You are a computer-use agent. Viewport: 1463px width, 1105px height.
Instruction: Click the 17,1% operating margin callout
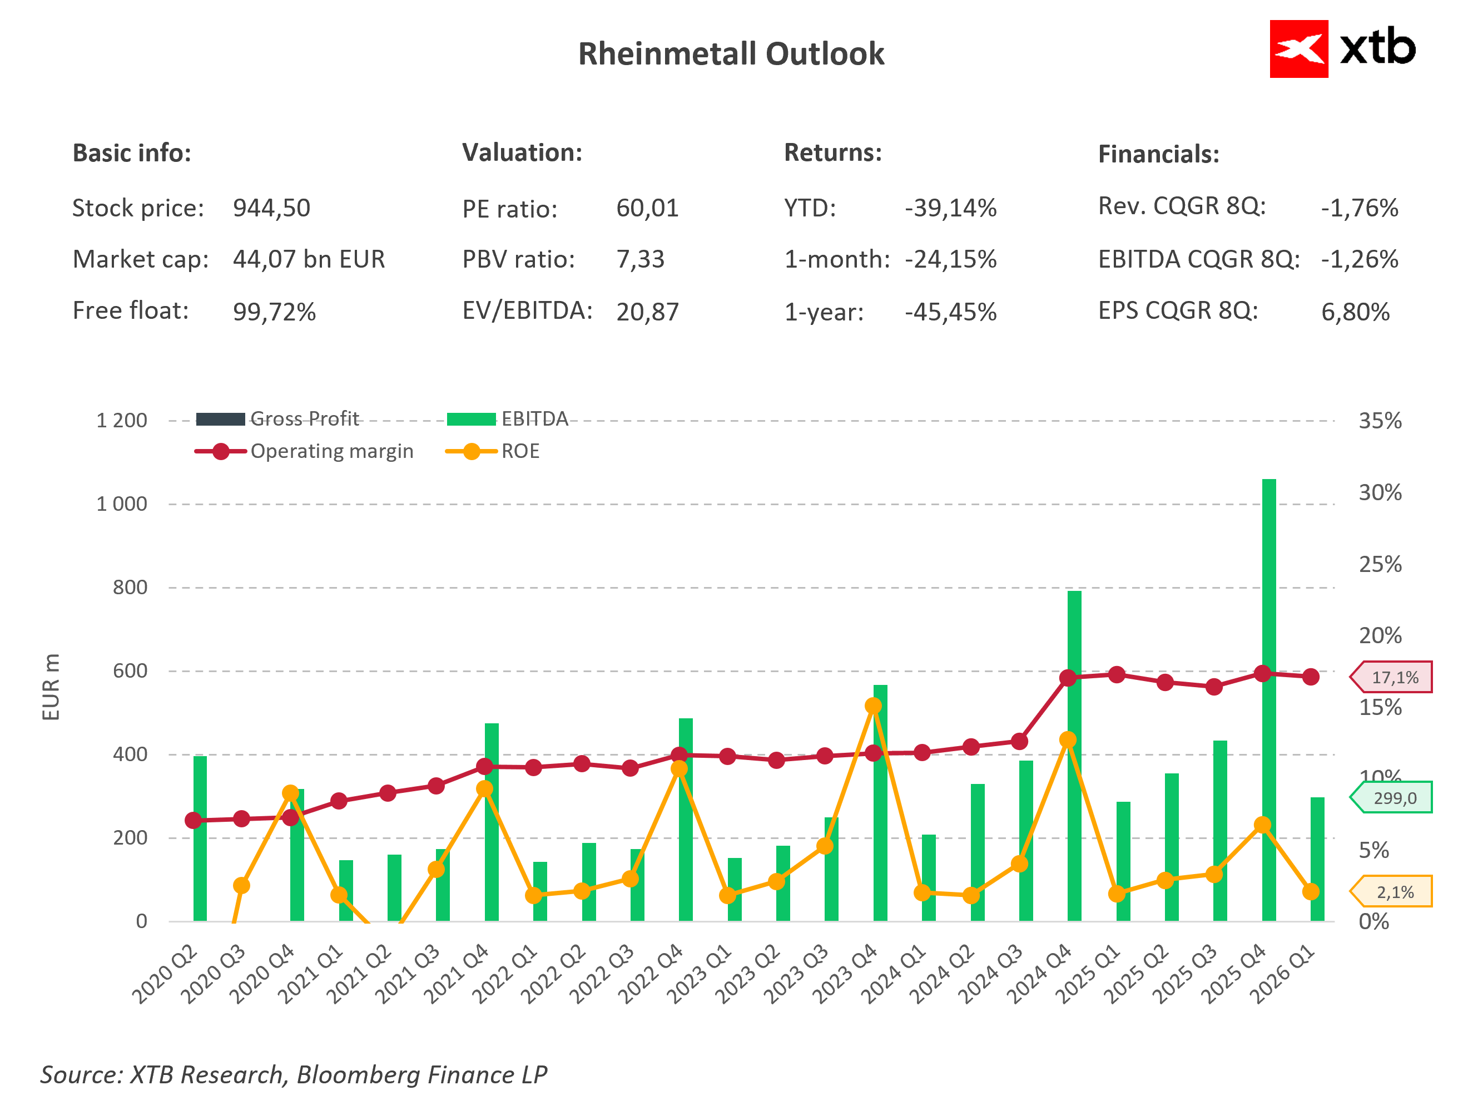pos(1391,677)
